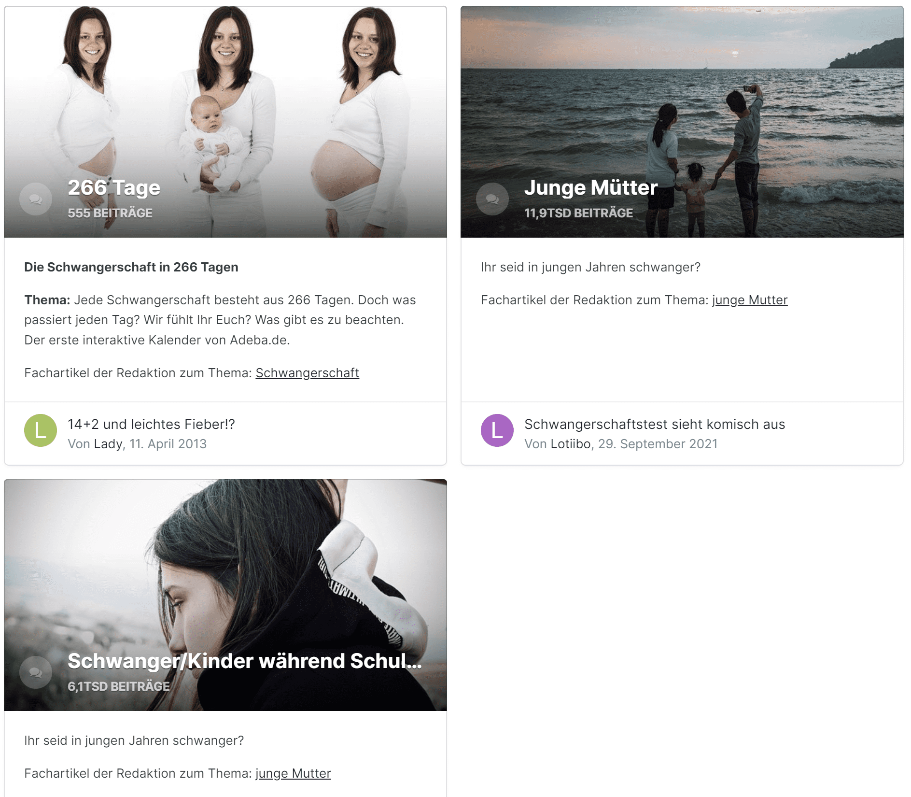The height and width of the screenshot is (797, 911).
Task: Open topic 14+2 und leichtes Fieber!?
Action: click(x=151, y=424)
